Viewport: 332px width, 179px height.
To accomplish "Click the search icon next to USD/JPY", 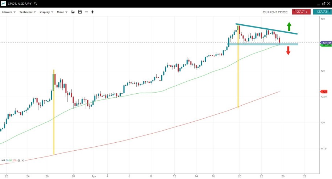I will (36, 4).
